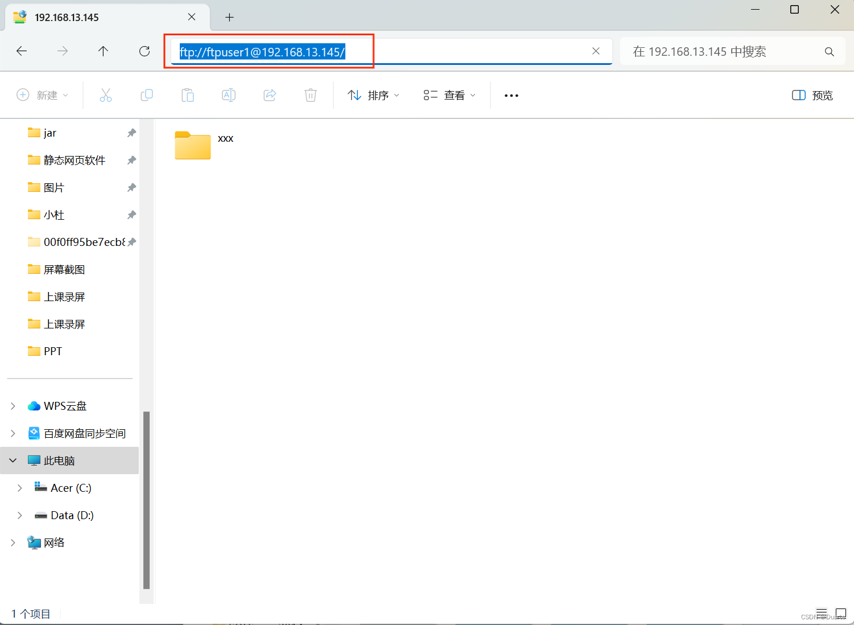854x625 pixels.
Task: Click the 1 个项目 status text
Action: (31, 614)
